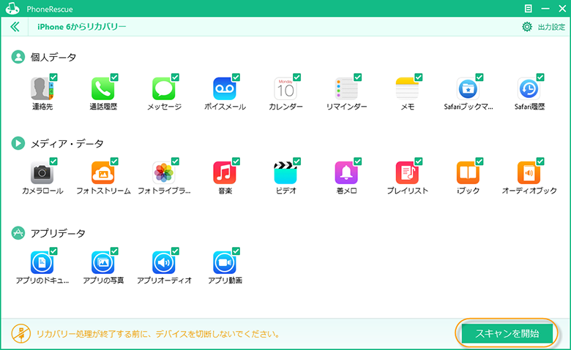
Task: Click the カレンダー calendar icon
Action: pyautogui.click(x=285, y=88)
